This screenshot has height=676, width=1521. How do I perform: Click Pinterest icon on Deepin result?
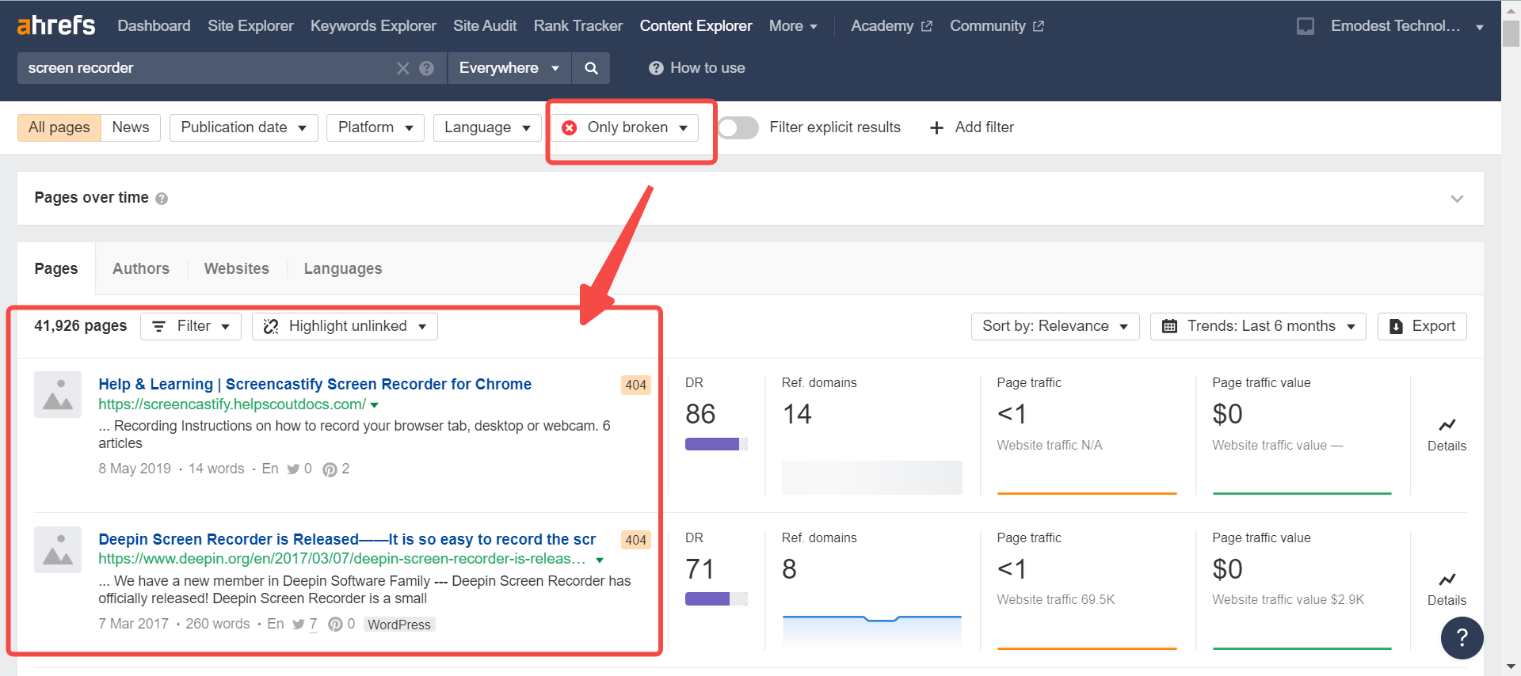335,625
